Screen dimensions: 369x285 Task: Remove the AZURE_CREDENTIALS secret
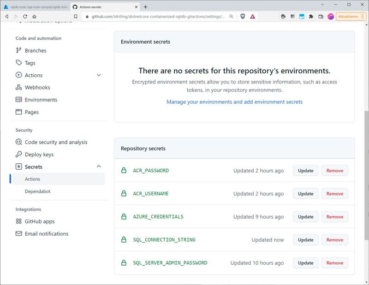coord(335,217)
